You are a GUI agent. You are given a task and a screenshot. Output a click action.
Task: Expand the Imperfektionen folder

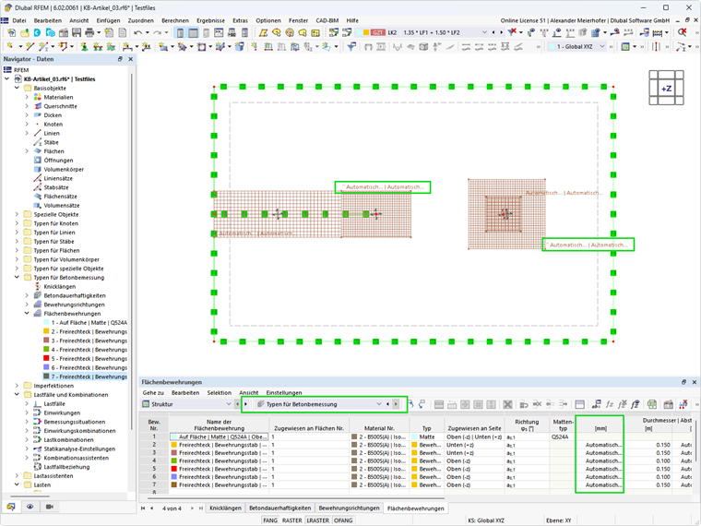pyautogui.click(x=17, y=386)
